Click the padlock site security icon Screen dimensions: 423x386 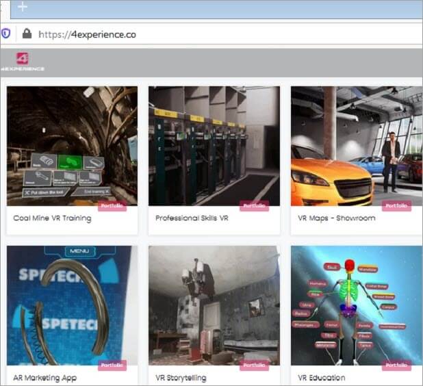tap(27, 34)
